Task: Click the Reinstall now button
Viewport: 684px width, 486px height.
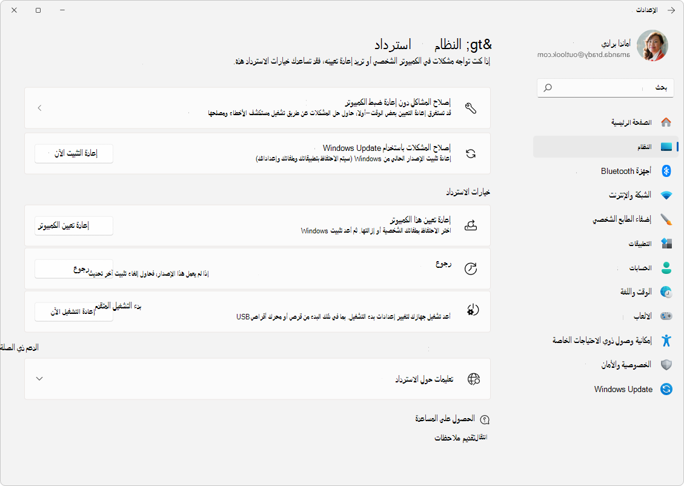Action: click(73, 153)
